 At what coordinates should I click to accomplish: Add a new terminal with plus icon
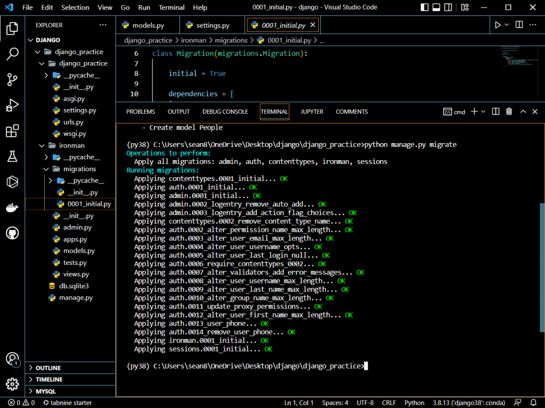(x=474, y=112)
